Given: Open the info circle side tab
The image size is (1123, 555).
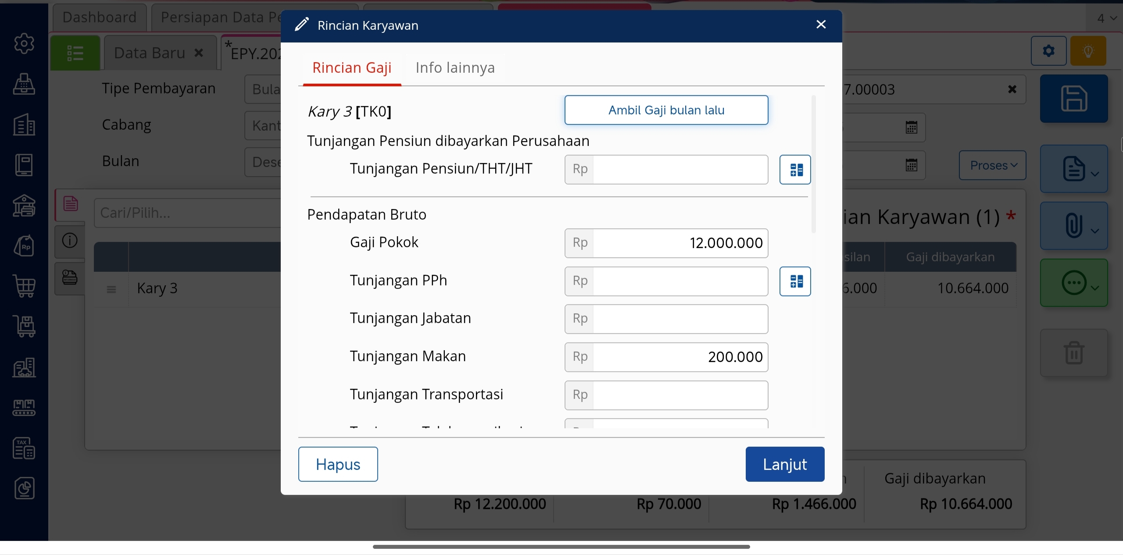Looking at the screenshot, I should (x=70, y=241).
